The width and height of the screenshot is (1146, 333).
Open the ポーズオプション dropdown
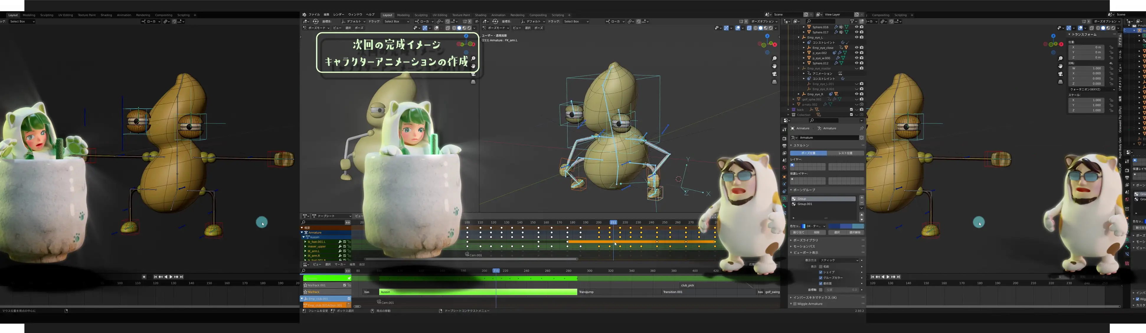click(762, 21)
